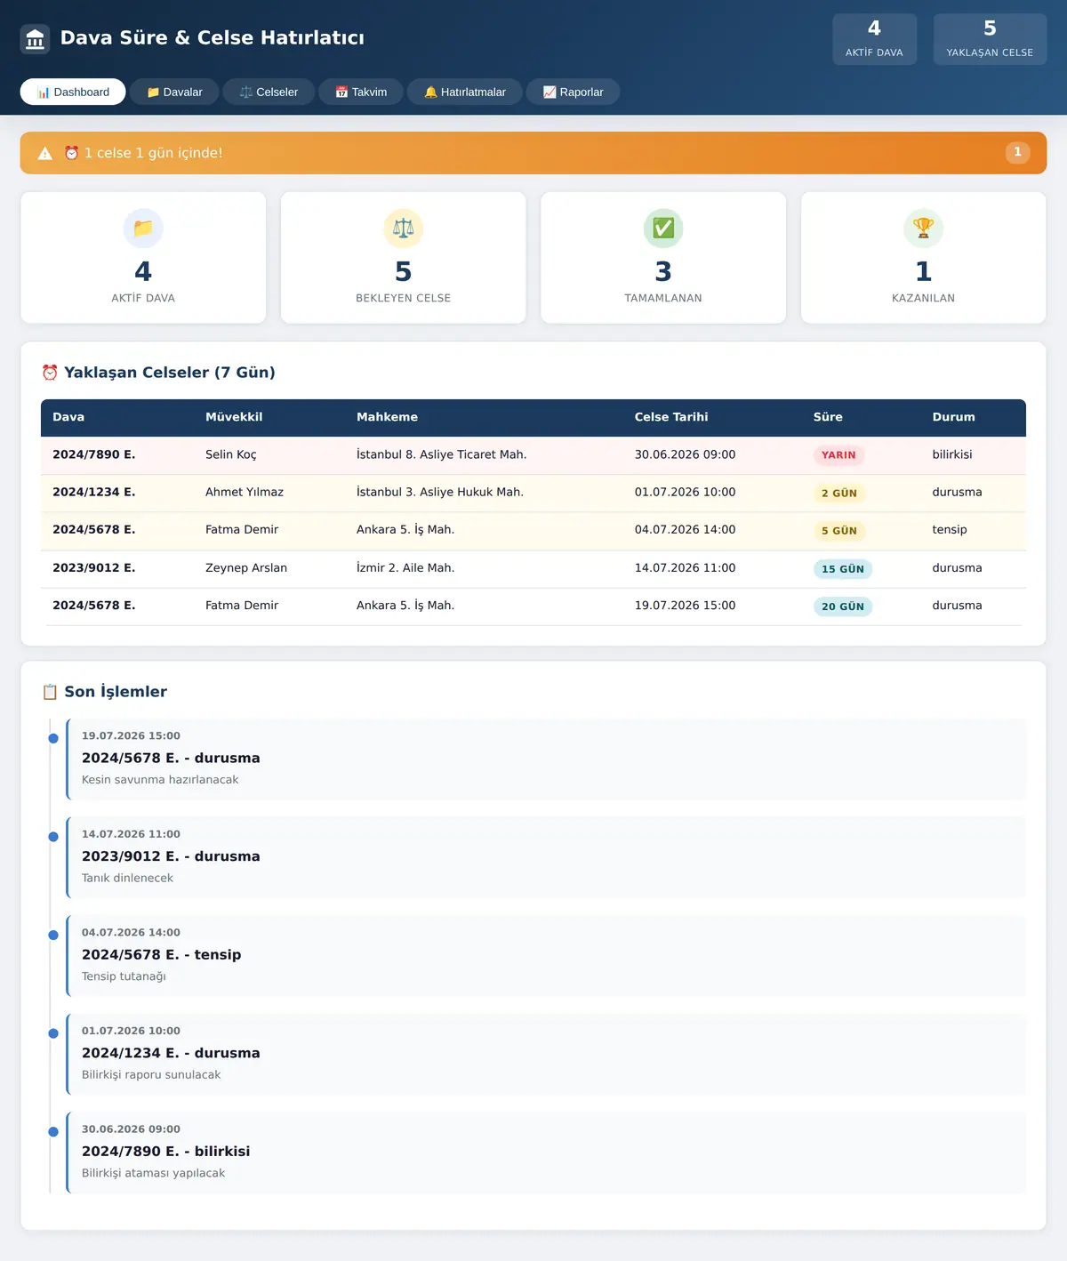Screen dimensions: 1067x1261
Task: Click the alarm clock icon beside Yaklaşan Celseler
Action: (50, 373)
